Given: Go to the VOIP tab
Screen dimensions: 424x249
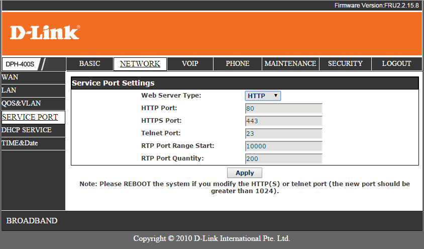Looking at the screenshot, I should [190, 64].
